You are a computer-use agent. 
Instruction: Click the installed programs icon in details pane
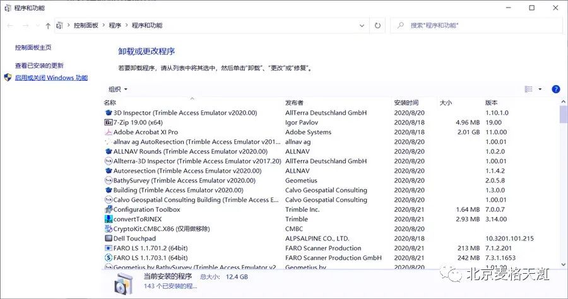(x=123, y=283)
